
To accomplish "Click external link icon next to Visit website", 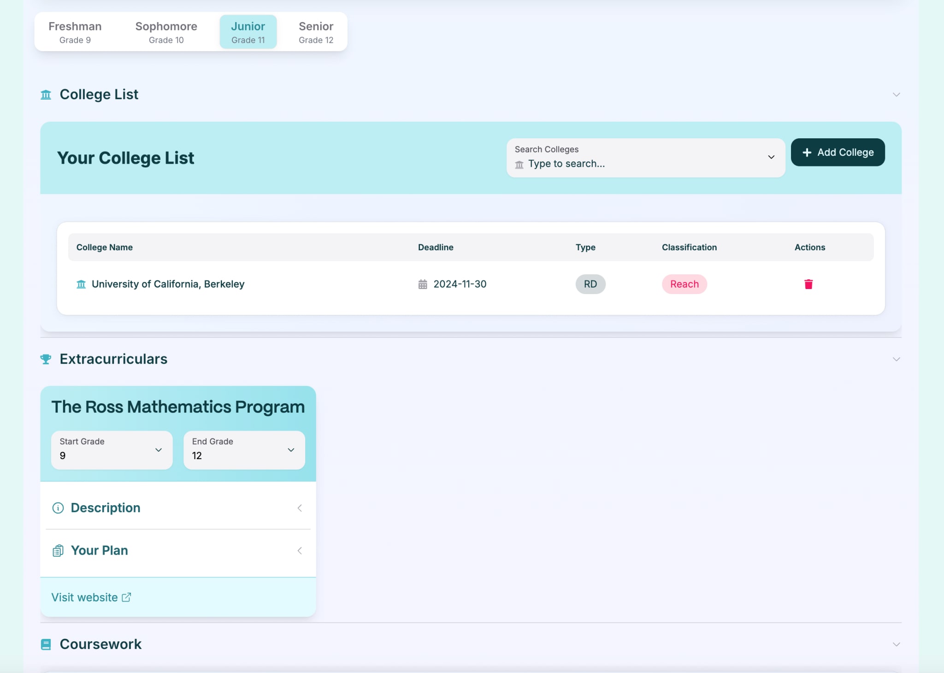I will [x=126, y=597].
